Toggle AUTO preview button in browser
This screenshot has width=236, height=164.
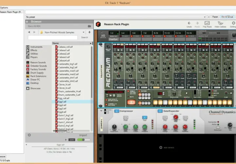72,140
